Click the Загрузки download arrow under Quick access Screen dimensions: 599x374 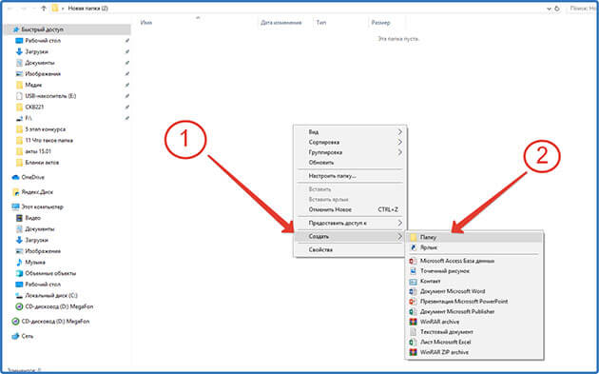pyautogui.click(x=19, y=51)
